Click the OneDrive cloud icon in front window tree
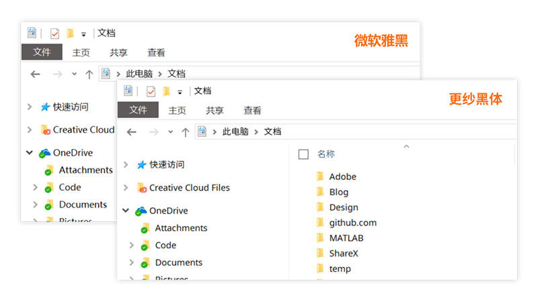The width and height of the screenshot is (538, 302). 140,211
